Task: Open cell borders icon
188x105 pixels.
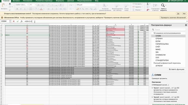Action: coord(31,9)
